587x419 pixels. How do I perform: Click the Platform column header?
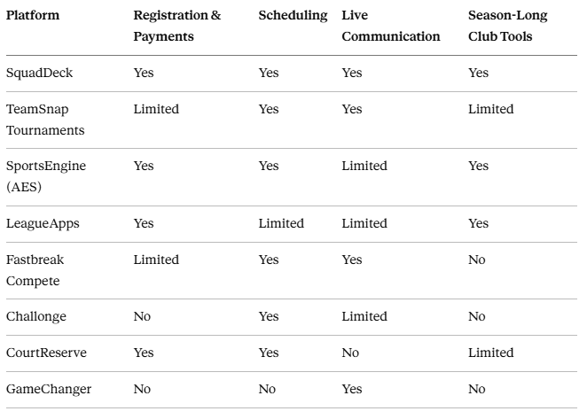[33, 15]
